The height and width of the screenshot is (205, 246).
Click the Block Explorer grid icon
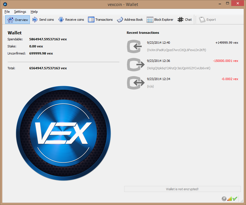coord(150,20)
